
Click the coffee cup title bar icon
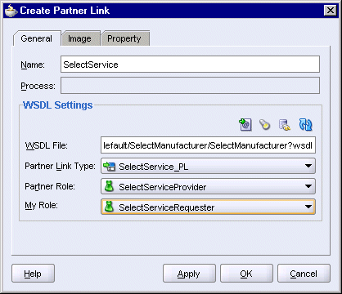(11, 11)
